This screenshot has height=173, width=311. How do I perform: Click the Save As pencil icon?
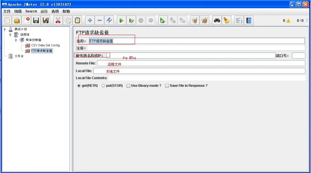point(46,20)
